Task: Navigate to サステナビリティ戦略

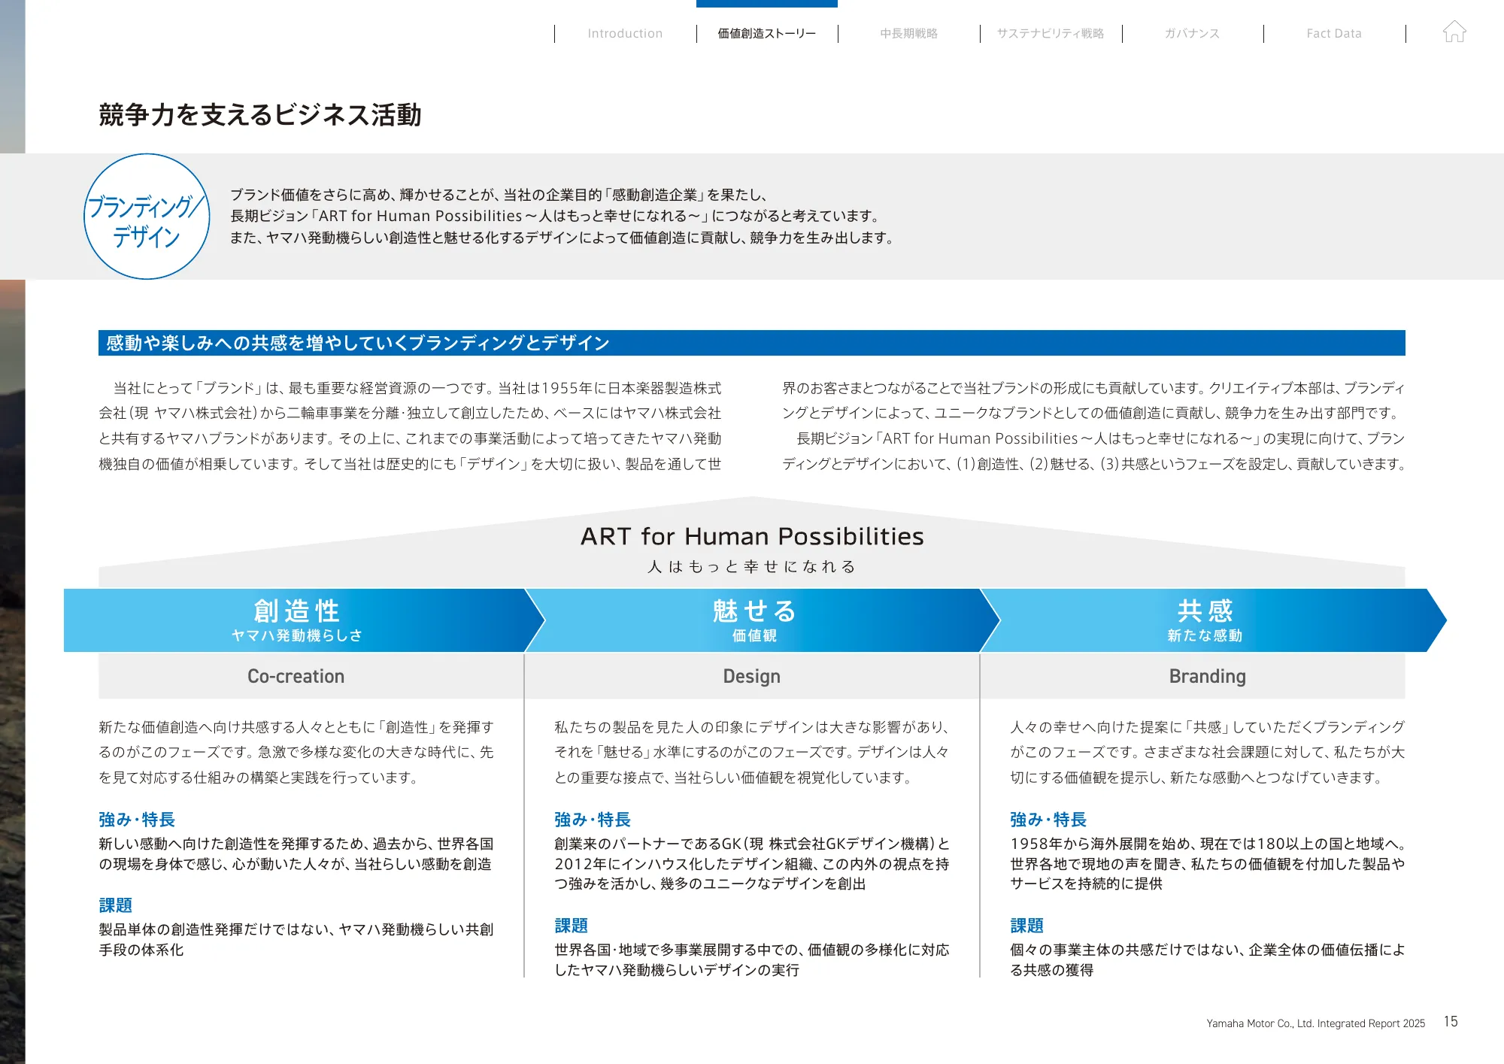Action: click(x=1051, y=33)
